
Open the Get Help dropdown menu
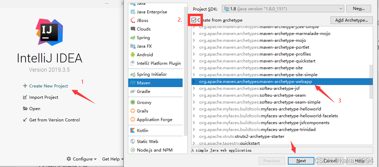click(x=113, y=159)
